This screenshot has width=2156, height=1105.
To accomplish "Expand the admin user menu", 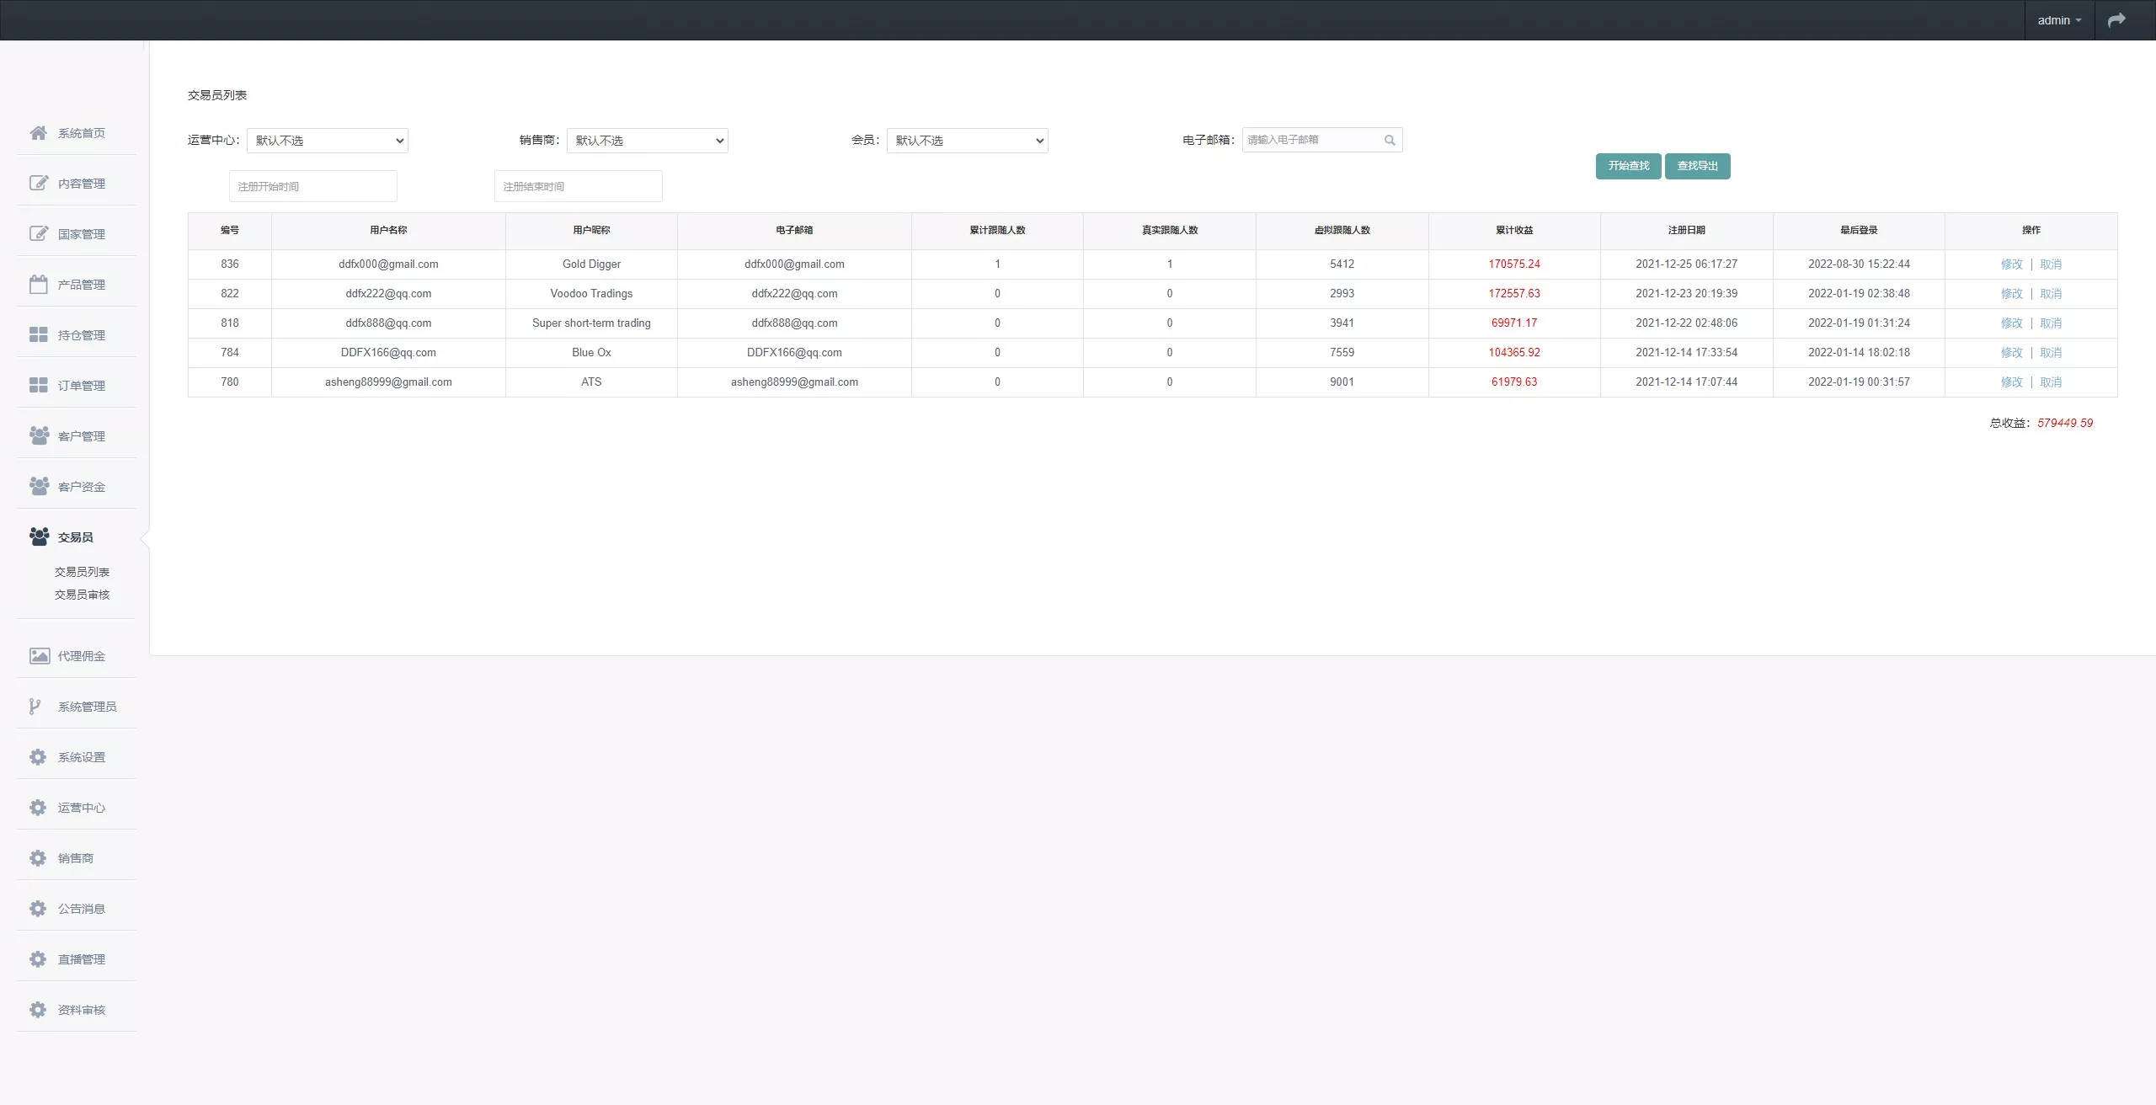I will [x=2058, y=20].
